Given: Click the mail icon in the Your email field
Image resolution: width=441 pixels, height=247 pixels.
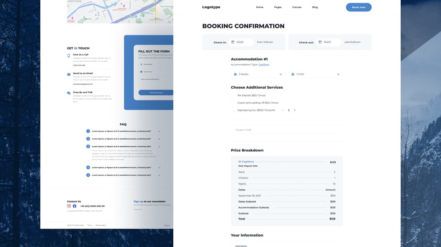Looking at the screenshot, I should [x=141, y=72].
